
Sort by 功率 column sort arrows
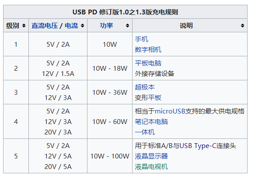128,25
